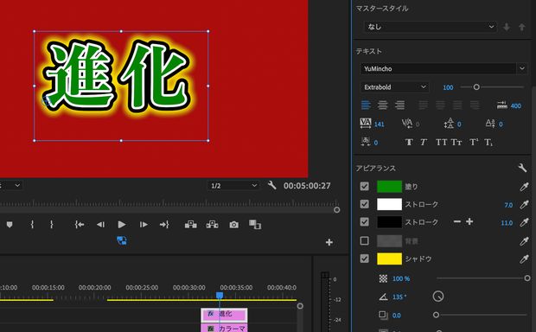Open the Extrabold font style dropdown
Viewport: 536px width, 332px height.
pyautogui.click(x=394, y=87)
